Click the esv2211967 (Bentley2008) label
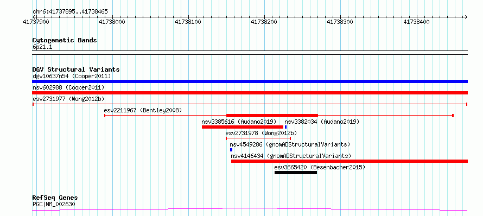483x216 pixels. [143, 110]
